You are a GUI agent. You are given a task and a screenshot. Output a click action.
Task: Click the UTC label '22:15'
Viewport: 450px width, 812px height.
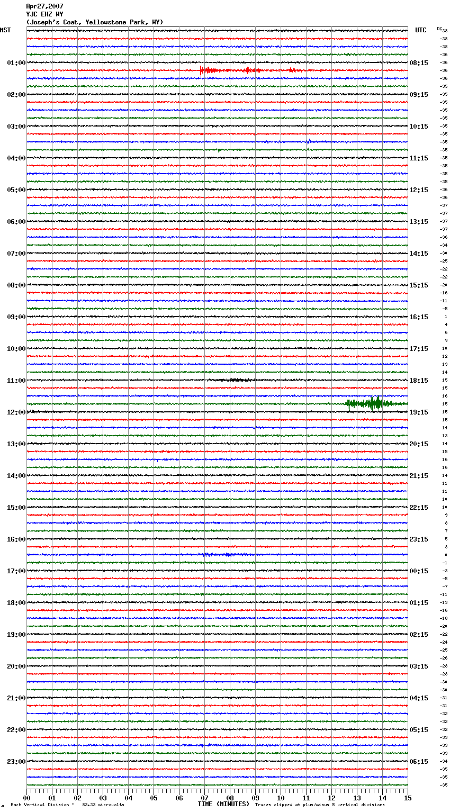[419, 508]
